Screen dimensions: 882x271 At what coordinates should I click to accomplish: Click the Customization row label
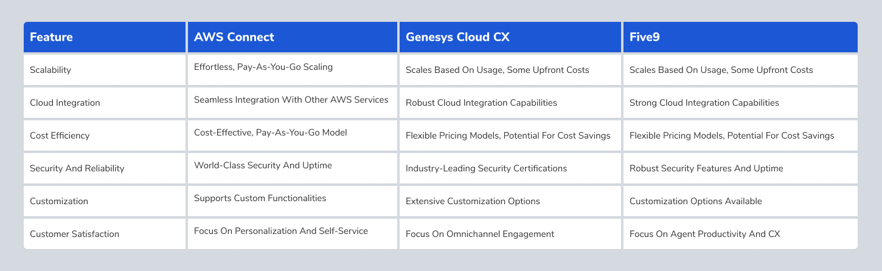coord(59,201)
